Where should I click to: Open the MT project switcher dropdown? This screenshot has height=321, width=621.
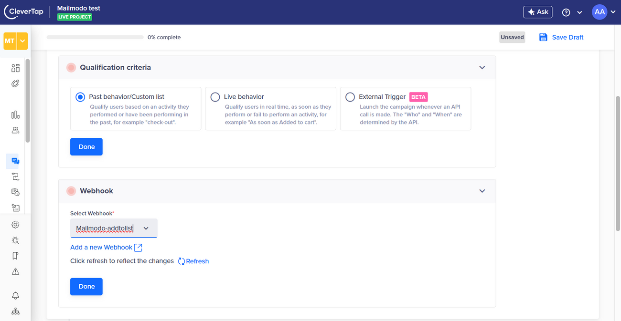tap(22, 41)
